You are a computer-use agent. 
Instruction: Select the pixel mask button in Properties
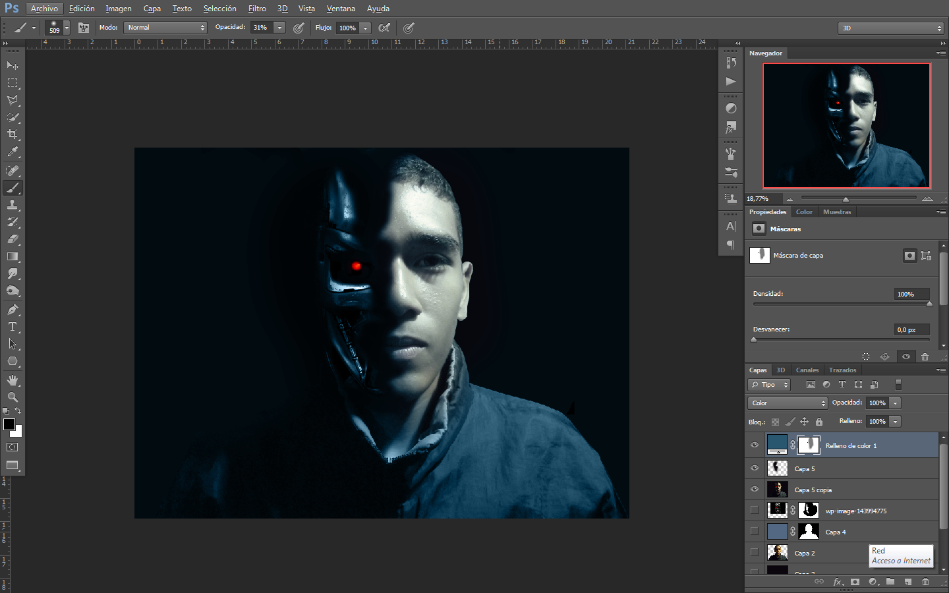point(909,256)
